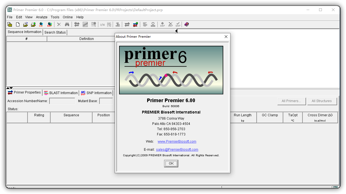This screenshot has height=194, width=346.
Task: Select the Primer Properties tab
Action: [x=24, y=92]
